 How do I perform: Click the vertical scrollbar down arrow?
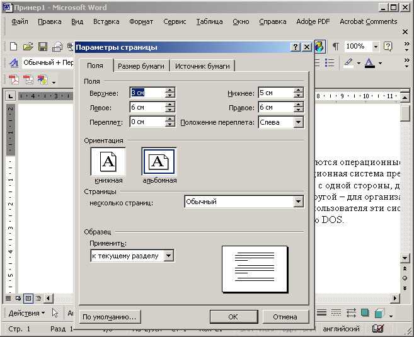[x=405, y=258]
